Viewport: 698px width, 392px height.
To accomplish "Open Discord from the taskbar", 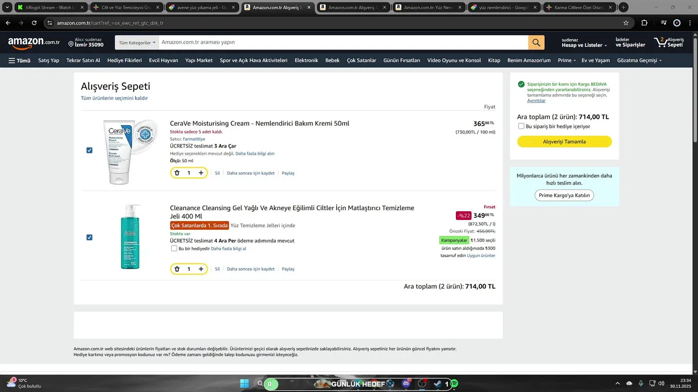I will pyautogui.click(x=406, y=384).
